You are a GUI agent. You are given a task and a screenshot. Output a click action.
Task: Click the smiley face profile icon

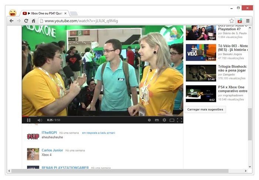pos(13,13)
